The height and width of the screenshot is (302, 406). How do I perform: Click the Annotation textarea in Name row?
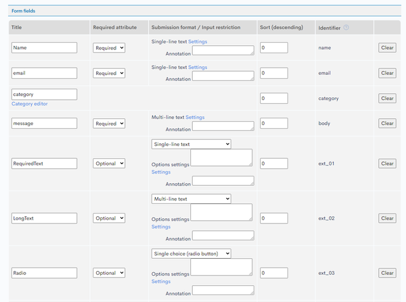tap(223, 51)
